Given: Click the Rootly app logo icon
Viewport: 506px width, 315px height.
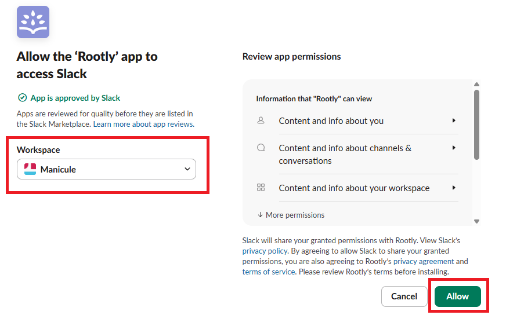Looking at the screenshot, I should click(x=33, y=22).
